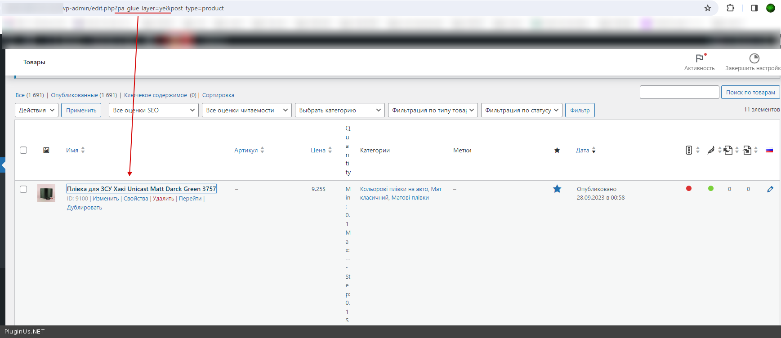Click the Дублировать link under product
This screenshot has height=338, width=781.
click(x=85, y=208)
